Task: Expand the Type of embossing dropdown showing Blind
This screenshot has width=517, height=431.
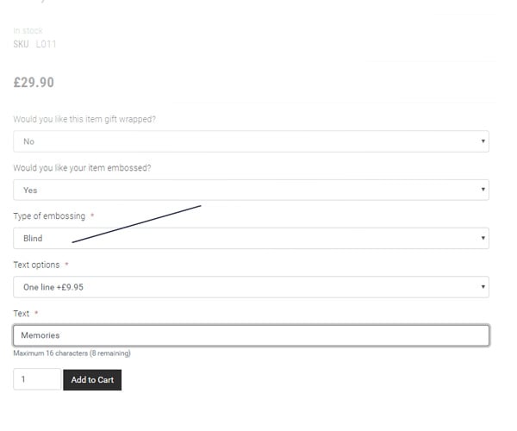Action: (251, 238)
